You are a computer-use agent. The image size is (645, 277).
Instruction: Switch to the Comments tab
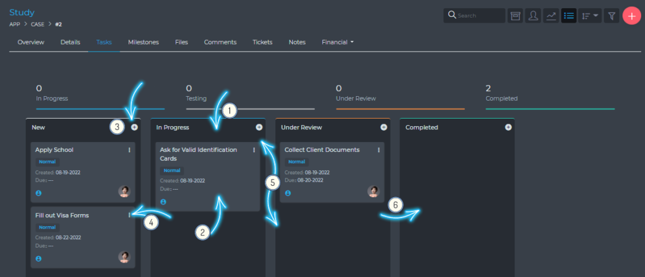pos(220,42)
